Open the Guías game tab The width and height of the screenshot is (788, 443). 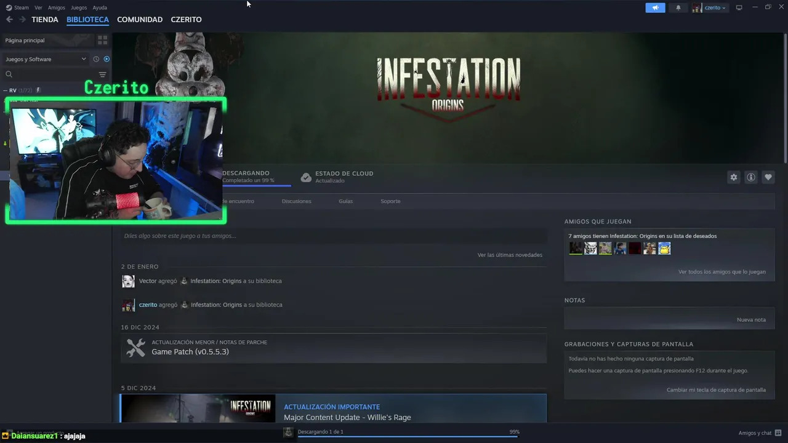345,201
